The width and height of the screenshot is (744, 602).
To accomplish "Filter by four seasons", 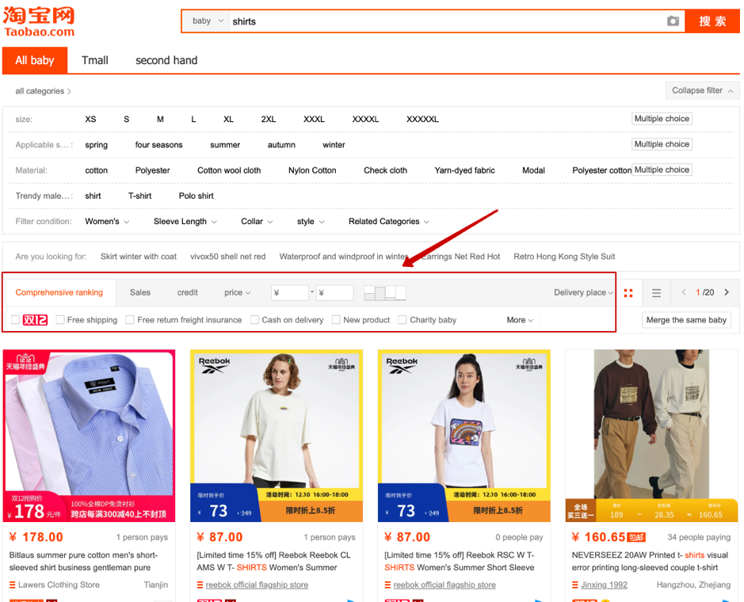I will (x=158, y=145).
